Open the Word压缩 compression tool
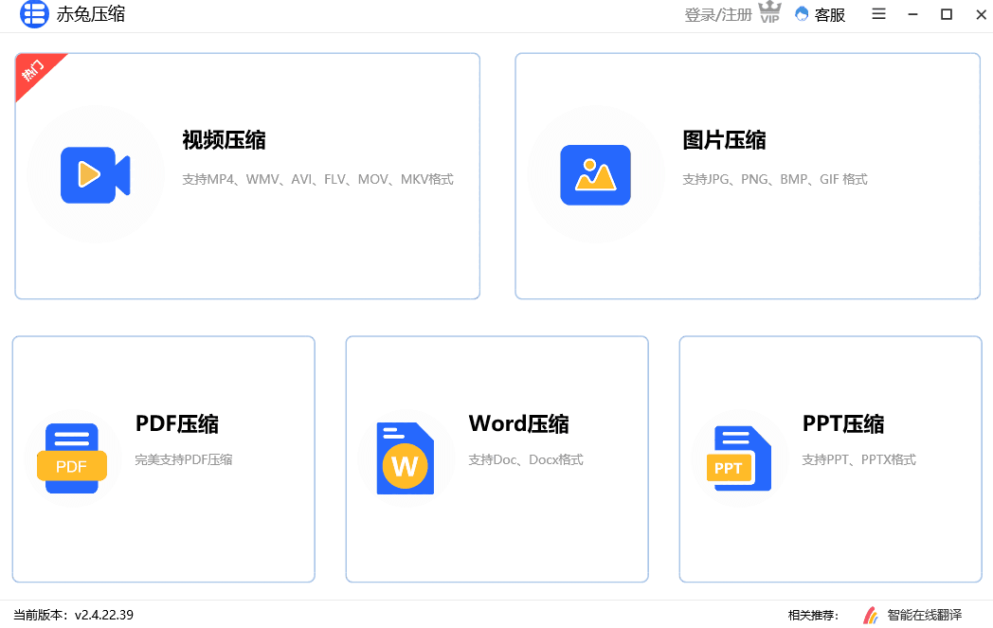 point(496,458)
